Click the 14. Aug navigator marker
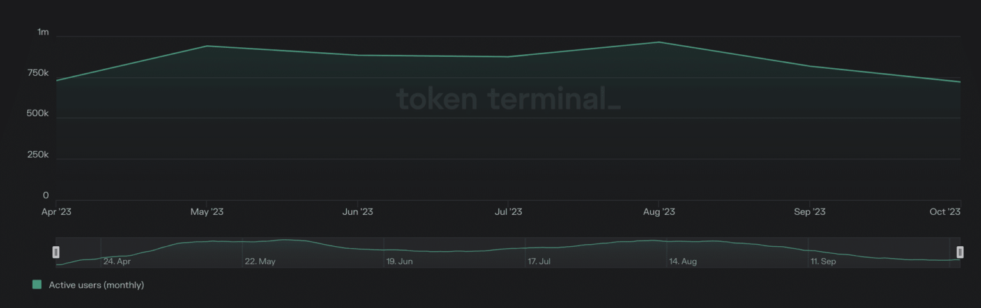The height and width of the screenshot is (308, 981). (683, 261)
